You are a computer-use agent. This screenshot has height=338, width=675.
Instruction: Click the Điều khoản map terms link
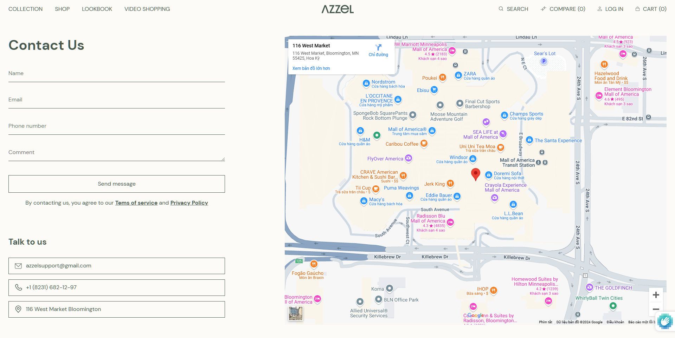(x=615, y=322)
